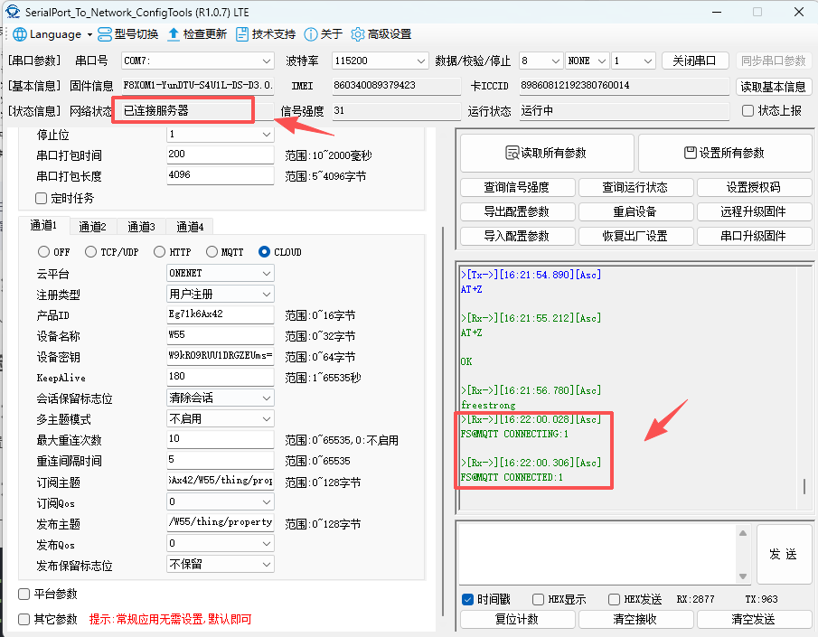Click the 导入配置参数 button

[518, 237]
